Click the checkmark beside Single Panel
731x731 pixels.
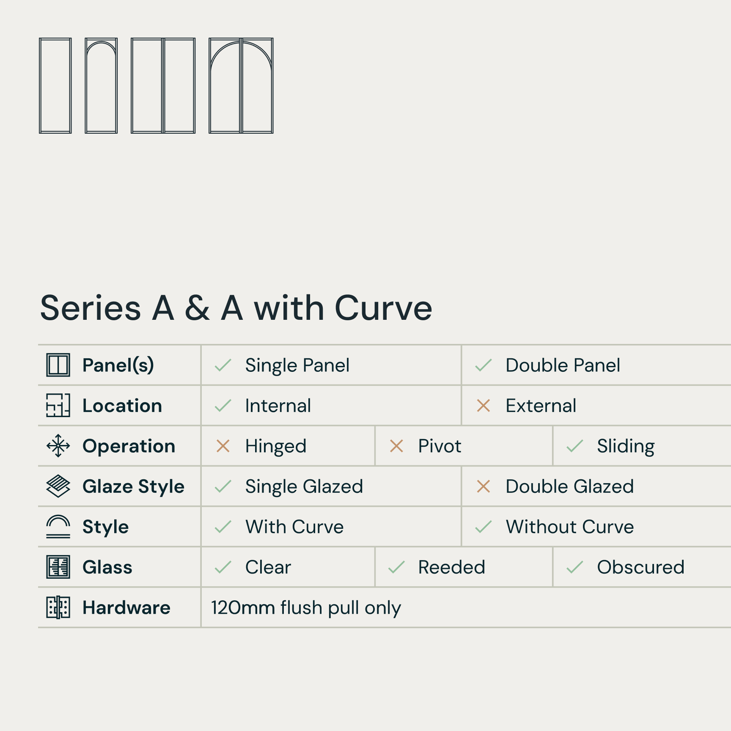(x=223, y=365)
